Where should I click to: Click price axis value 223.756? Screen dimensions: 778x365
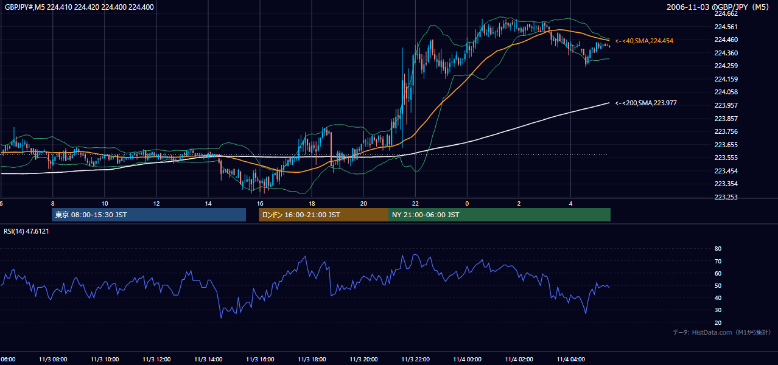(726, 131)
